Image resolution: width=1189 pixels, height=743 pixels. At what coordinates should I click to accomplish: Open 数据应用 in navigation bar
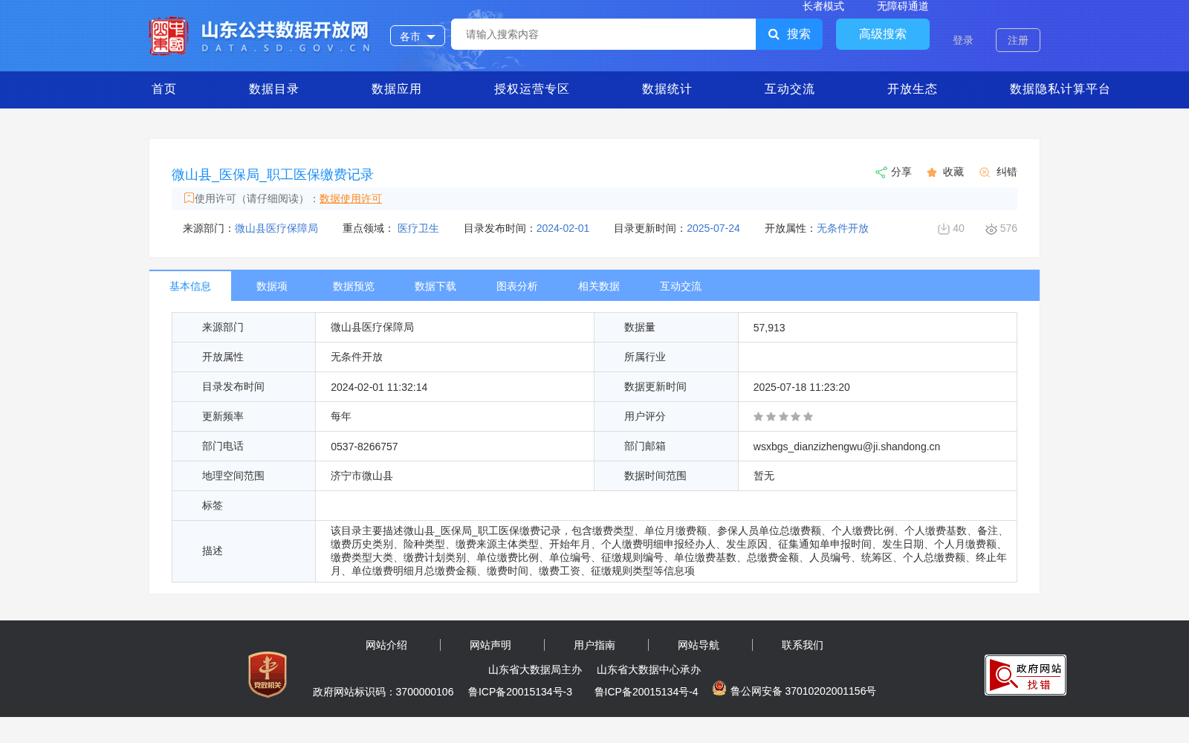pyautogui.click(x=396, y=89)
